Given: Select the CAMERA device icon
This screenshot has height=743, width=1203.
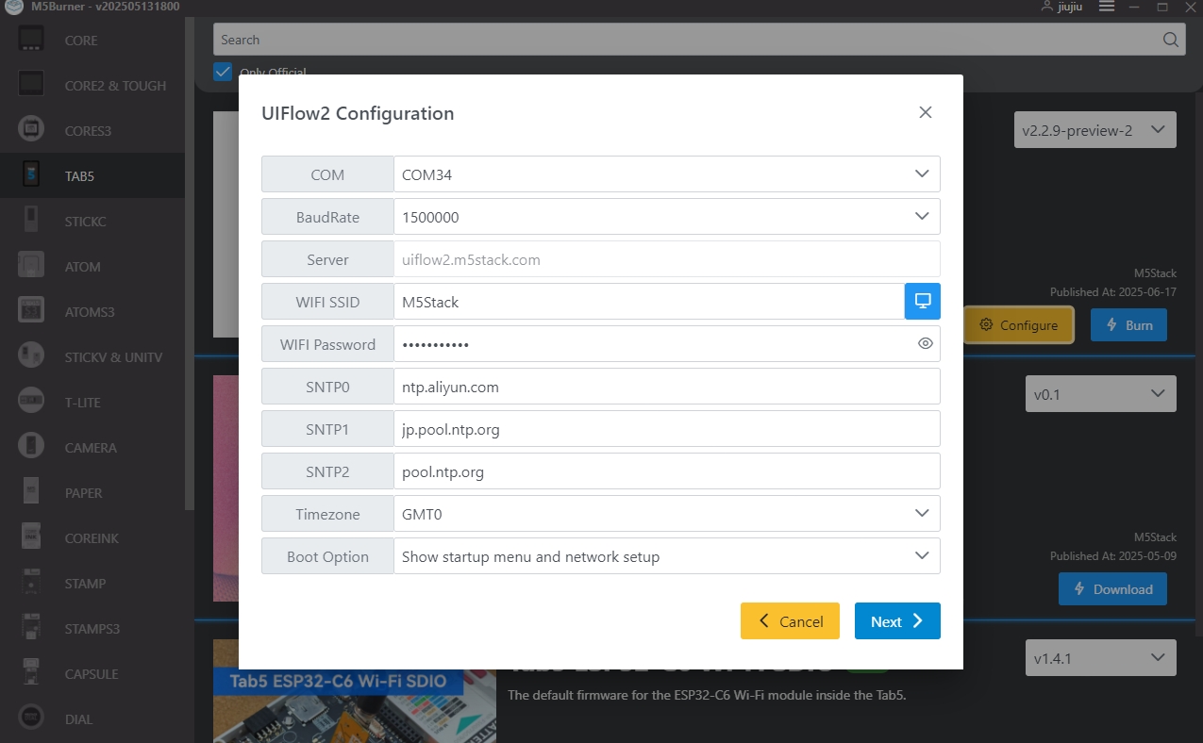Looking at the screenshot, I should click(31, 447).
